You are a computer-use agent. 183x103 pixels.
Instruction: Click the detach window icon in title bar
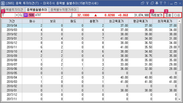[x=142, y=3]
